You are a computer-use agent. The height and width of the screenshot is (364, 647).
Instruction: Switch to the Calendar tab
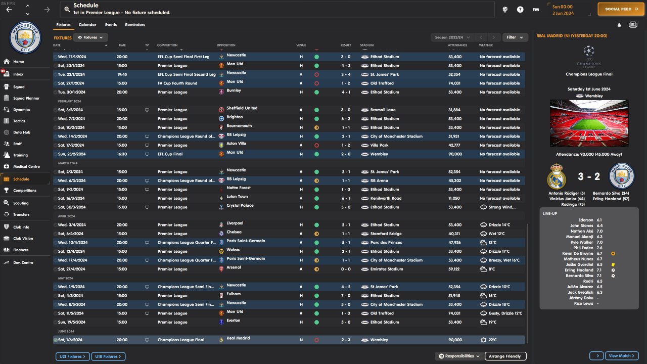[87, 25]
